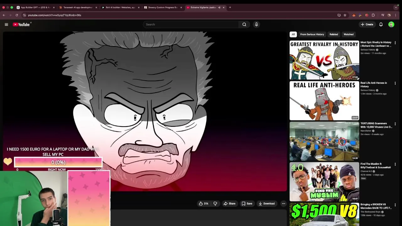Close the Bolt AI builder tab
Viewport: 402px width, 226px height.
[139, 7]
